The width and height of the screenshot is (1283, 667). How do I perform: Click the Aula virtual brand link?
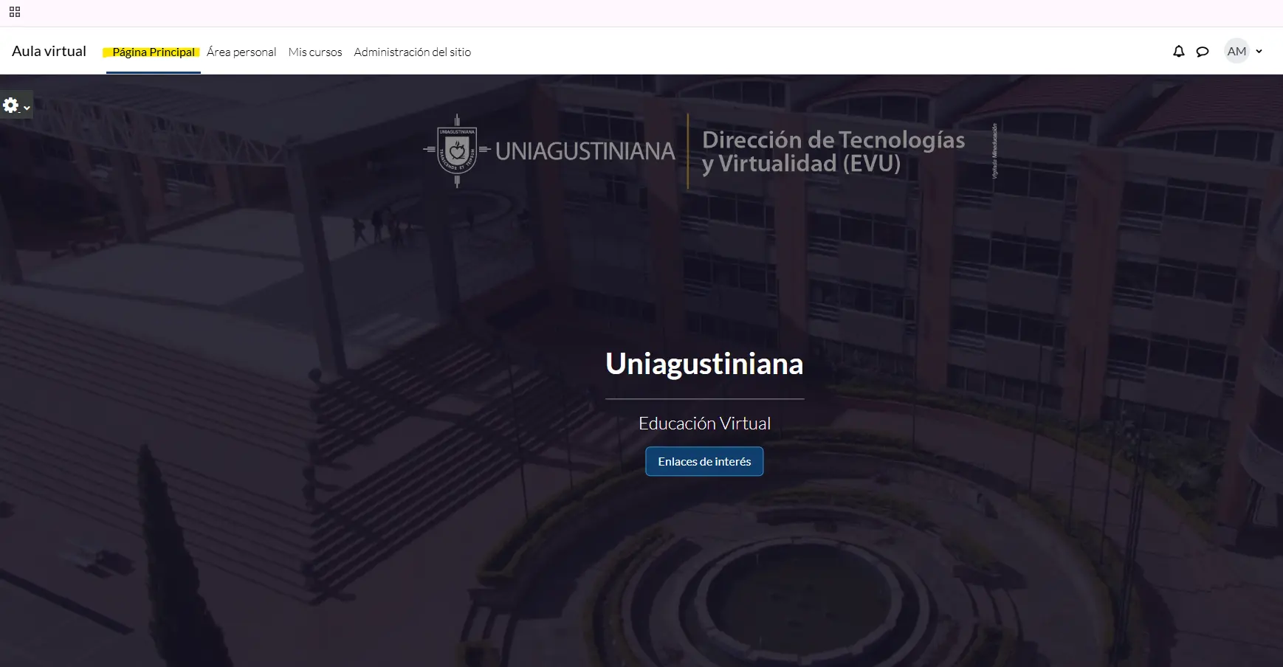[x=49, y=51]
